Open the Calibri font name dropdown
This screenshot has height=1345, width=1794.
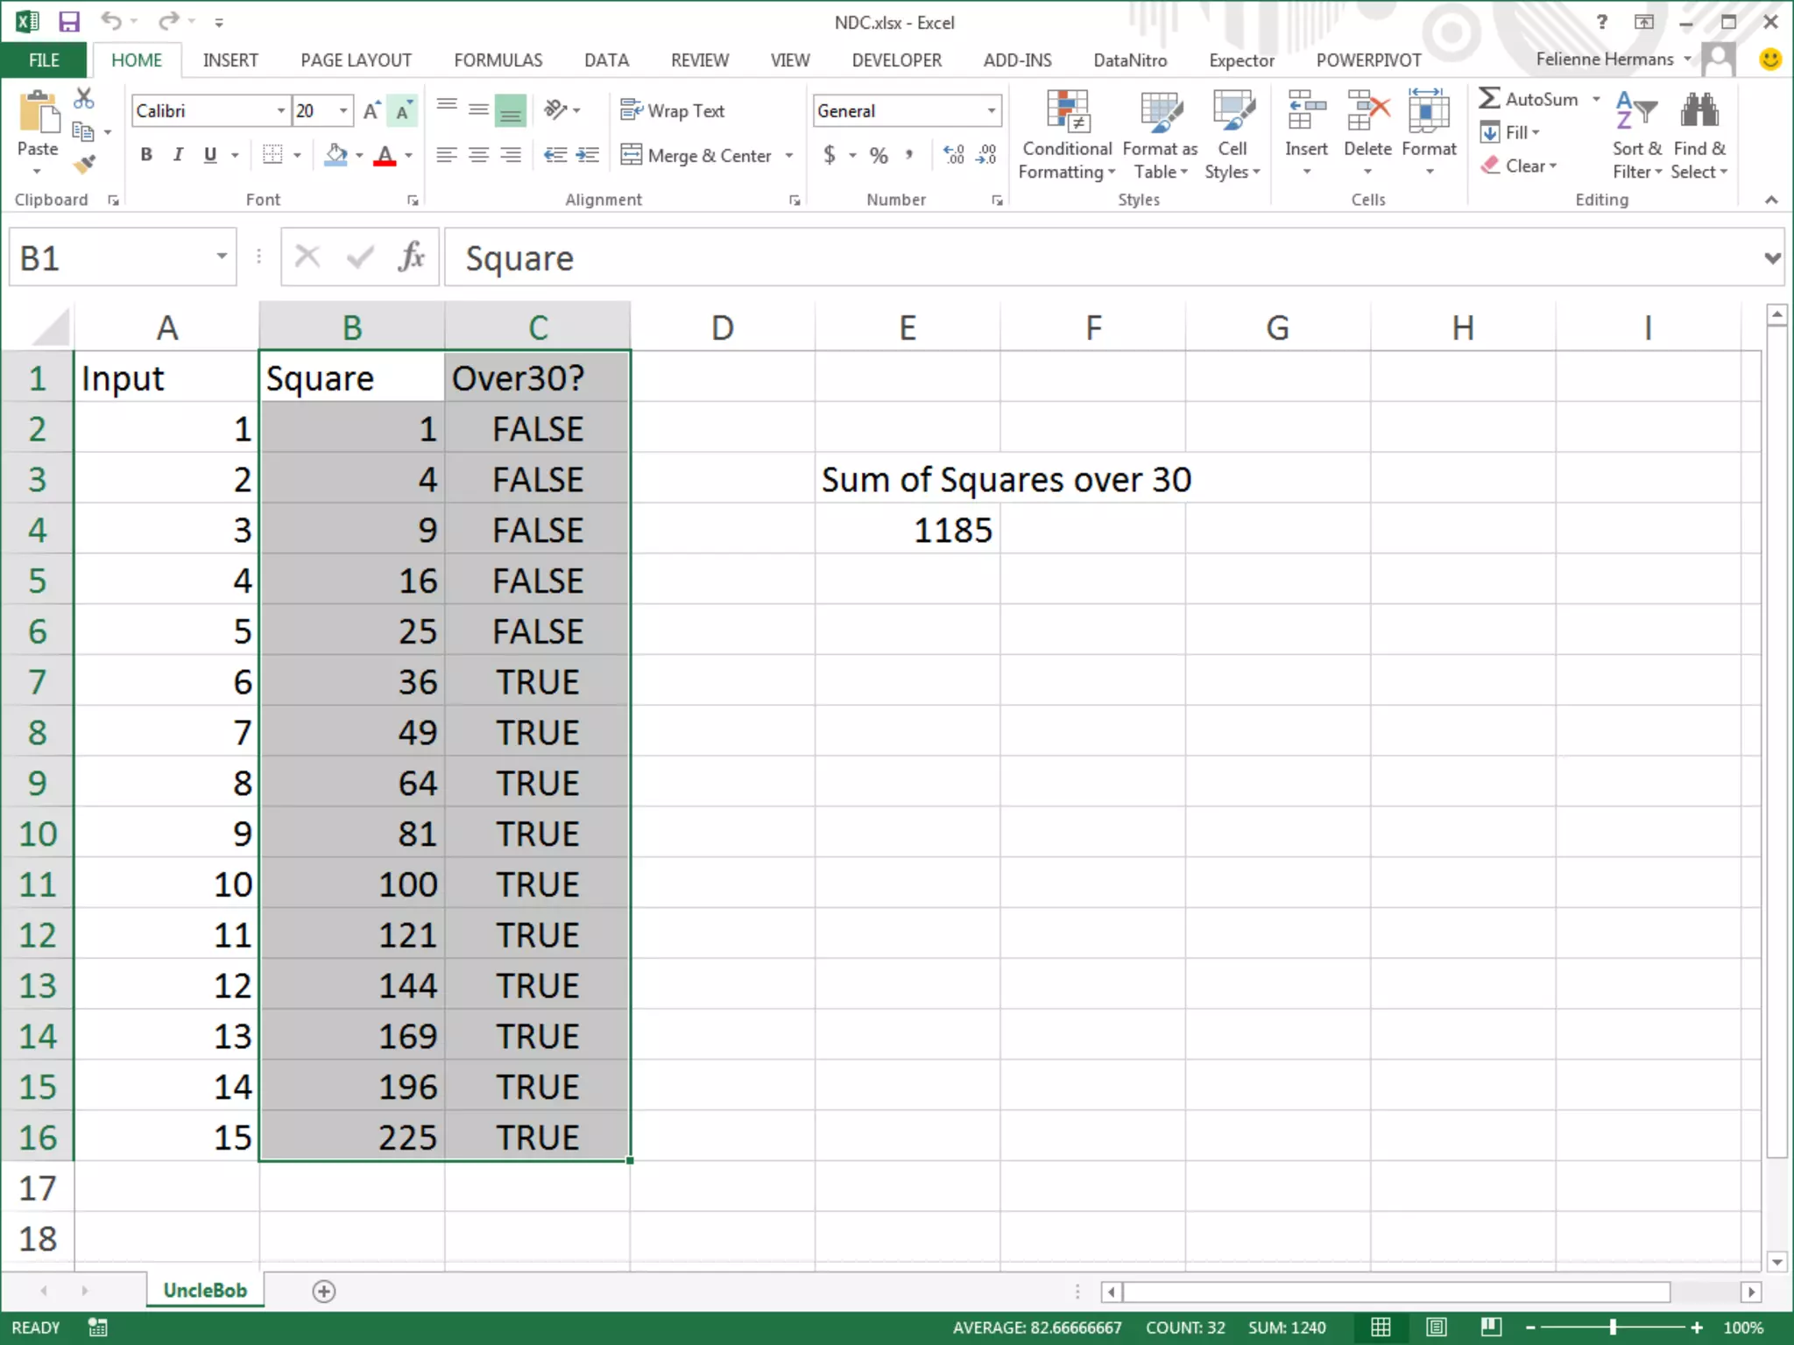pos(280,111)
